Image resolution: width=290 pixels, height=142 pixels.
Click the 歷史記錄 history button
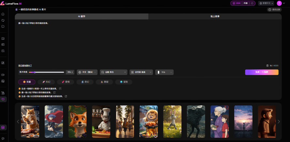pyautogui.click(x=274, y=10)
